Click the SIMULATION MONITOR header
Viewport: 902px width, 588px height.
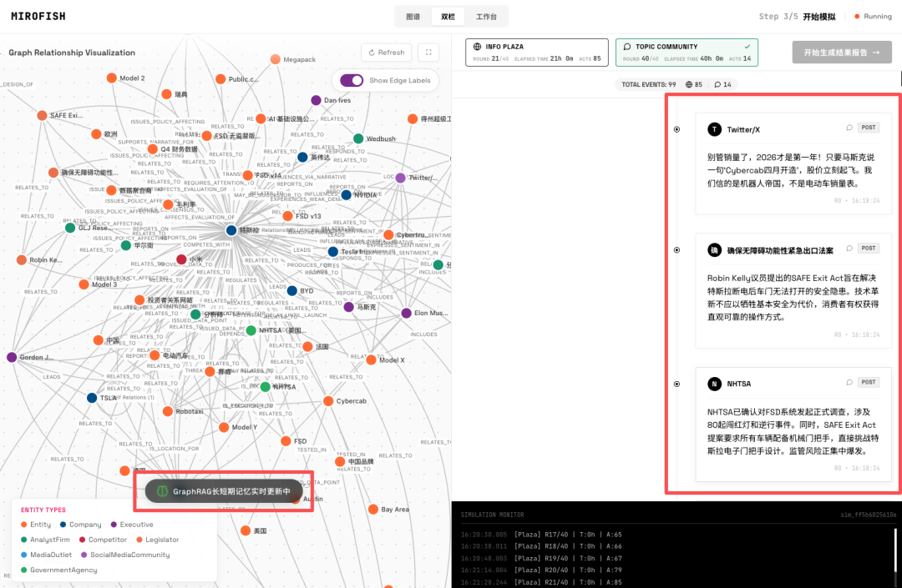(x=493, y=515)
